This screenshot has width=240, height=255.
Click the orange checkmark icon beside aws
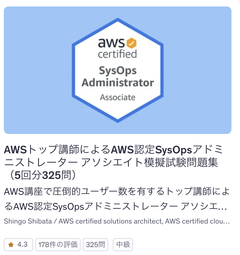click(x=131, y=43)
